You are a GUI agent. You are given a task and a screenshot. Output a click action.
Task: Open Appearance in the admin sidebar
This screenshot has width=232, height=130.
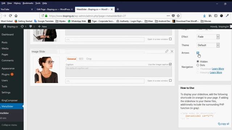(x=8, y=68)
